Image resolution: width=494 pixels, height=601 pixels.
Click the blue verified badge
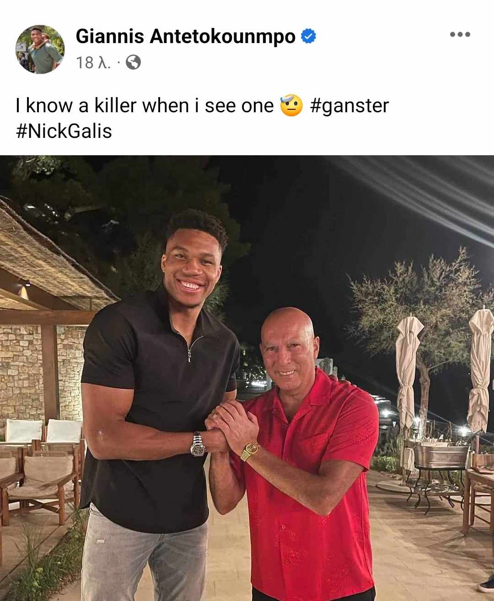[x=309, y=36]
